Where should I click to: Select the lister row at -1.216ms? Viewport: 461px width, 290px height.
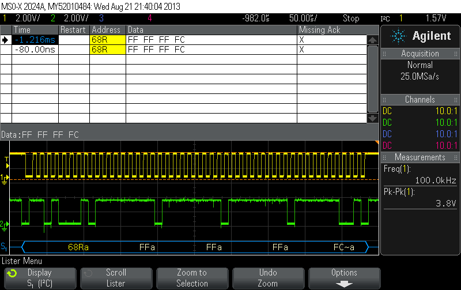(183, 40)
